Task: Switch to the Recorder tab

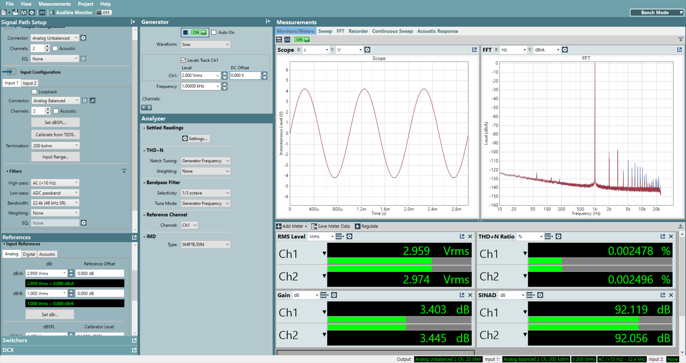Action: pos(358,31)
